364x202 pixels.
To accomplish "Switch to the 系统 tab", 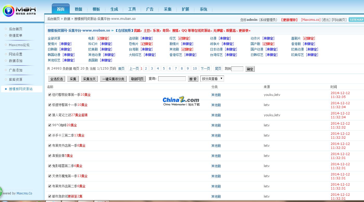I will 203,9.
